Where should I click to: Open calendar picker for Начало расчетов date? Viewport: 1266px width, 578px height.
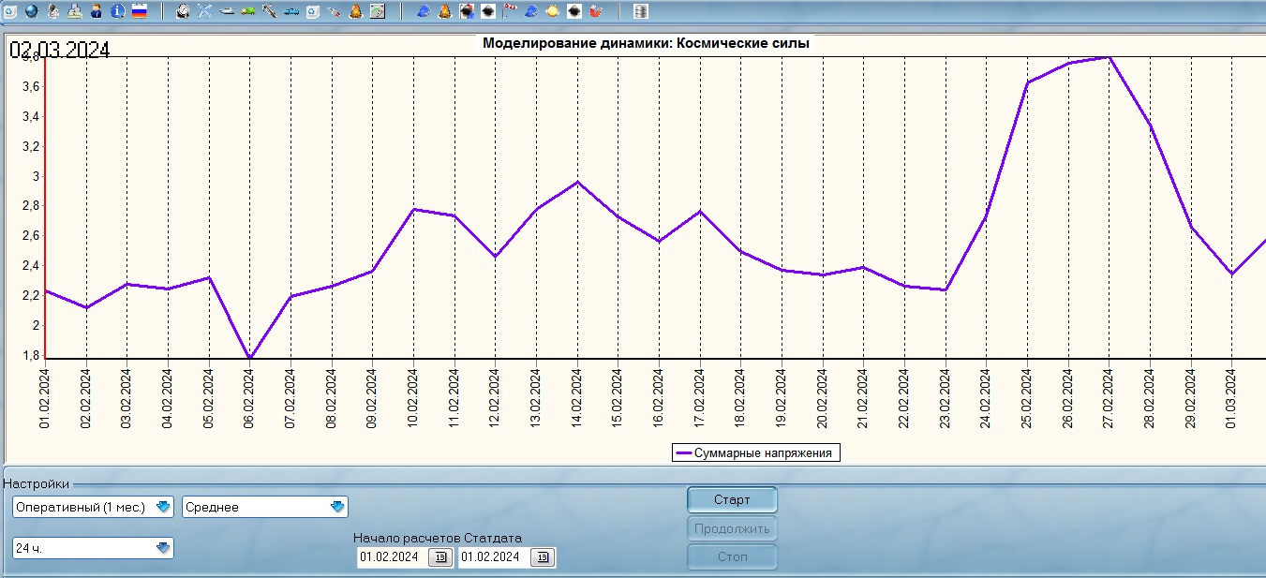point(439,557)
